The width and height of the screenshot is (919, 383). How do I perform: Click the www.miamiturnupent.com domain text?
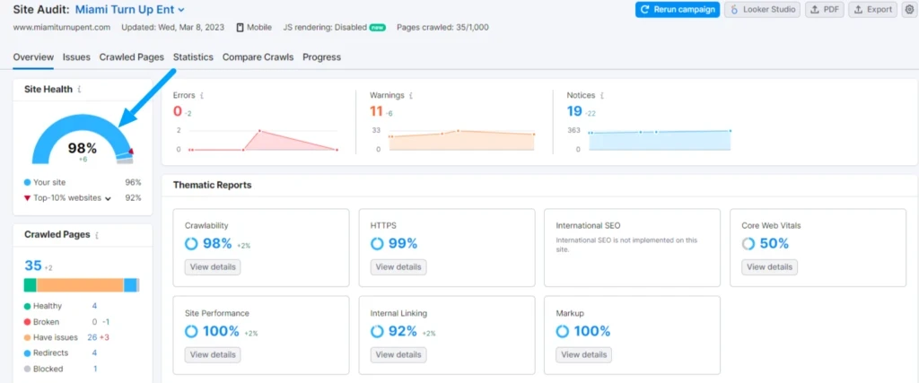tap(62, 28)
